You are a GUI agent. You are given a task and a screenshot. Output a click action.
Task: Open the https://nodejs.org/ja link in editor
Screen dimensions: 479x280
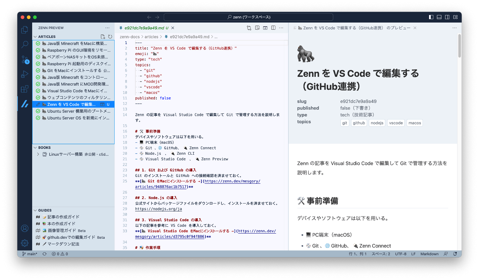tap(158, 209)
